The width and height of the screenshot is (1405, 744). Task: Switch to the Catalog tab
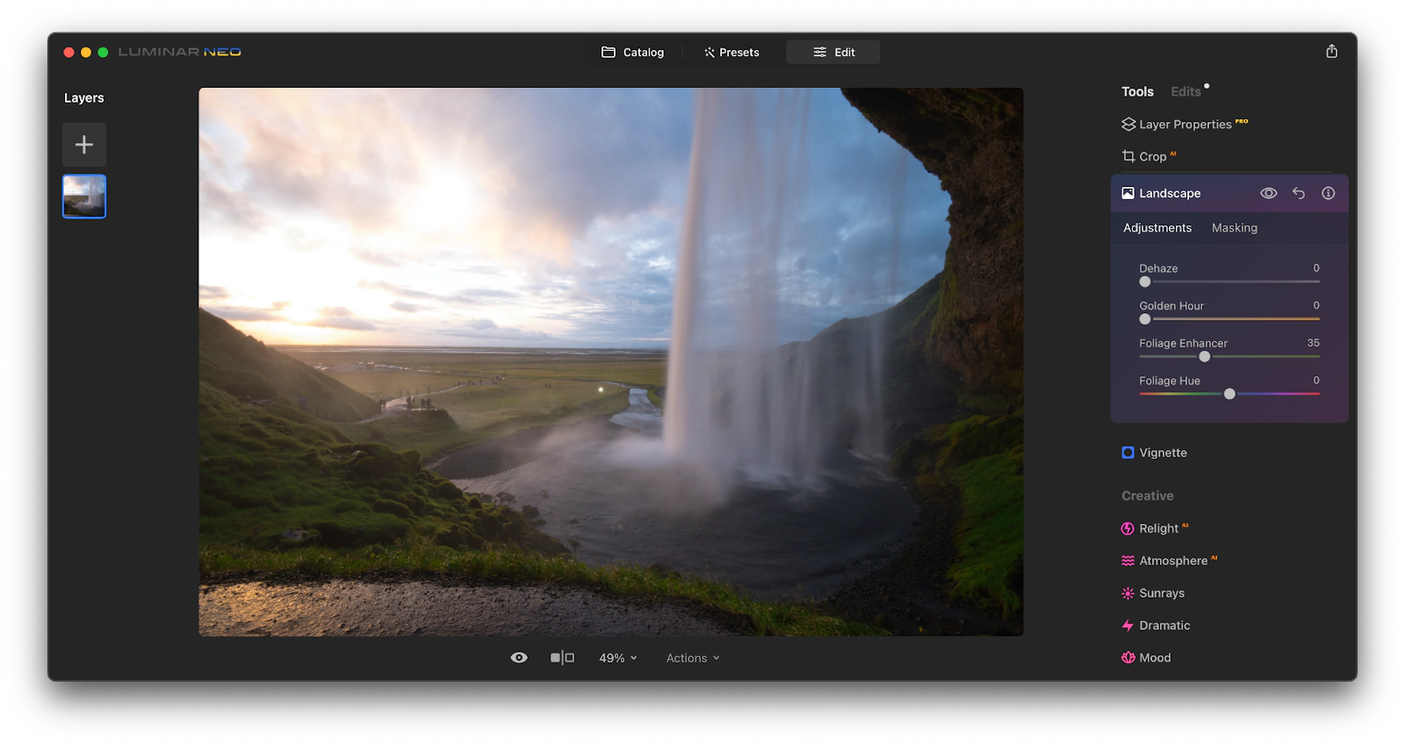(632, 53)
